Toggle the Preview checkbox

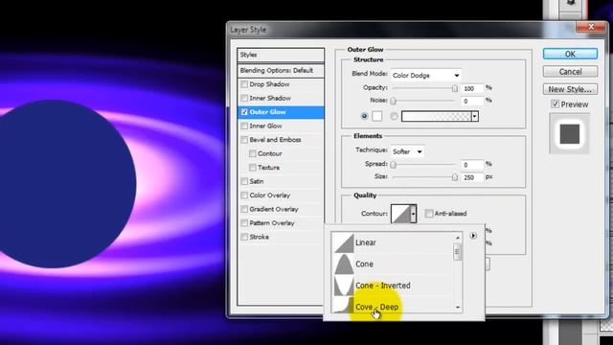tap(555, 104)
